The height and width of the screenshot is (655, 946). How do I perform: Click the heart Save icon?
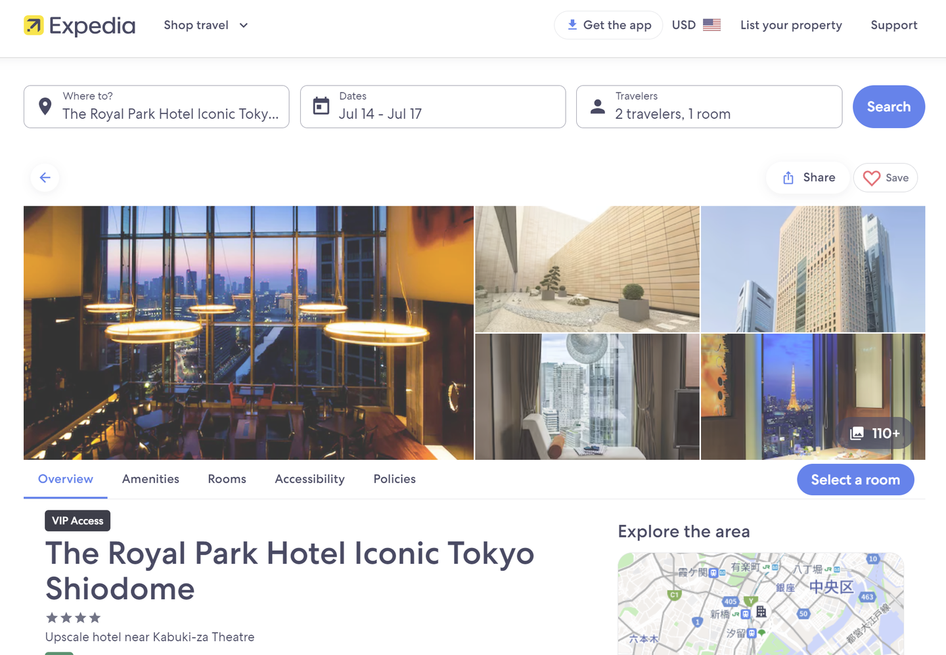[871, 178]
